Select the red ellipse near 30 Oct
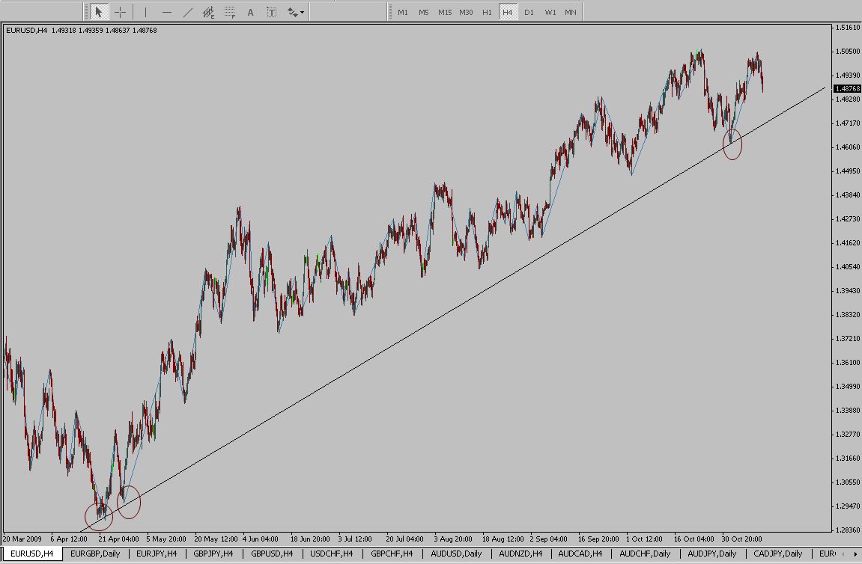The width and height of the screenshot is (862, 564). (732, 144)
